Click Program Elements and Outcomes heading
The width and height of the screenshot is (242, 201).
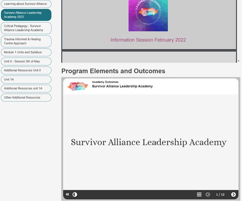(113, 71)
